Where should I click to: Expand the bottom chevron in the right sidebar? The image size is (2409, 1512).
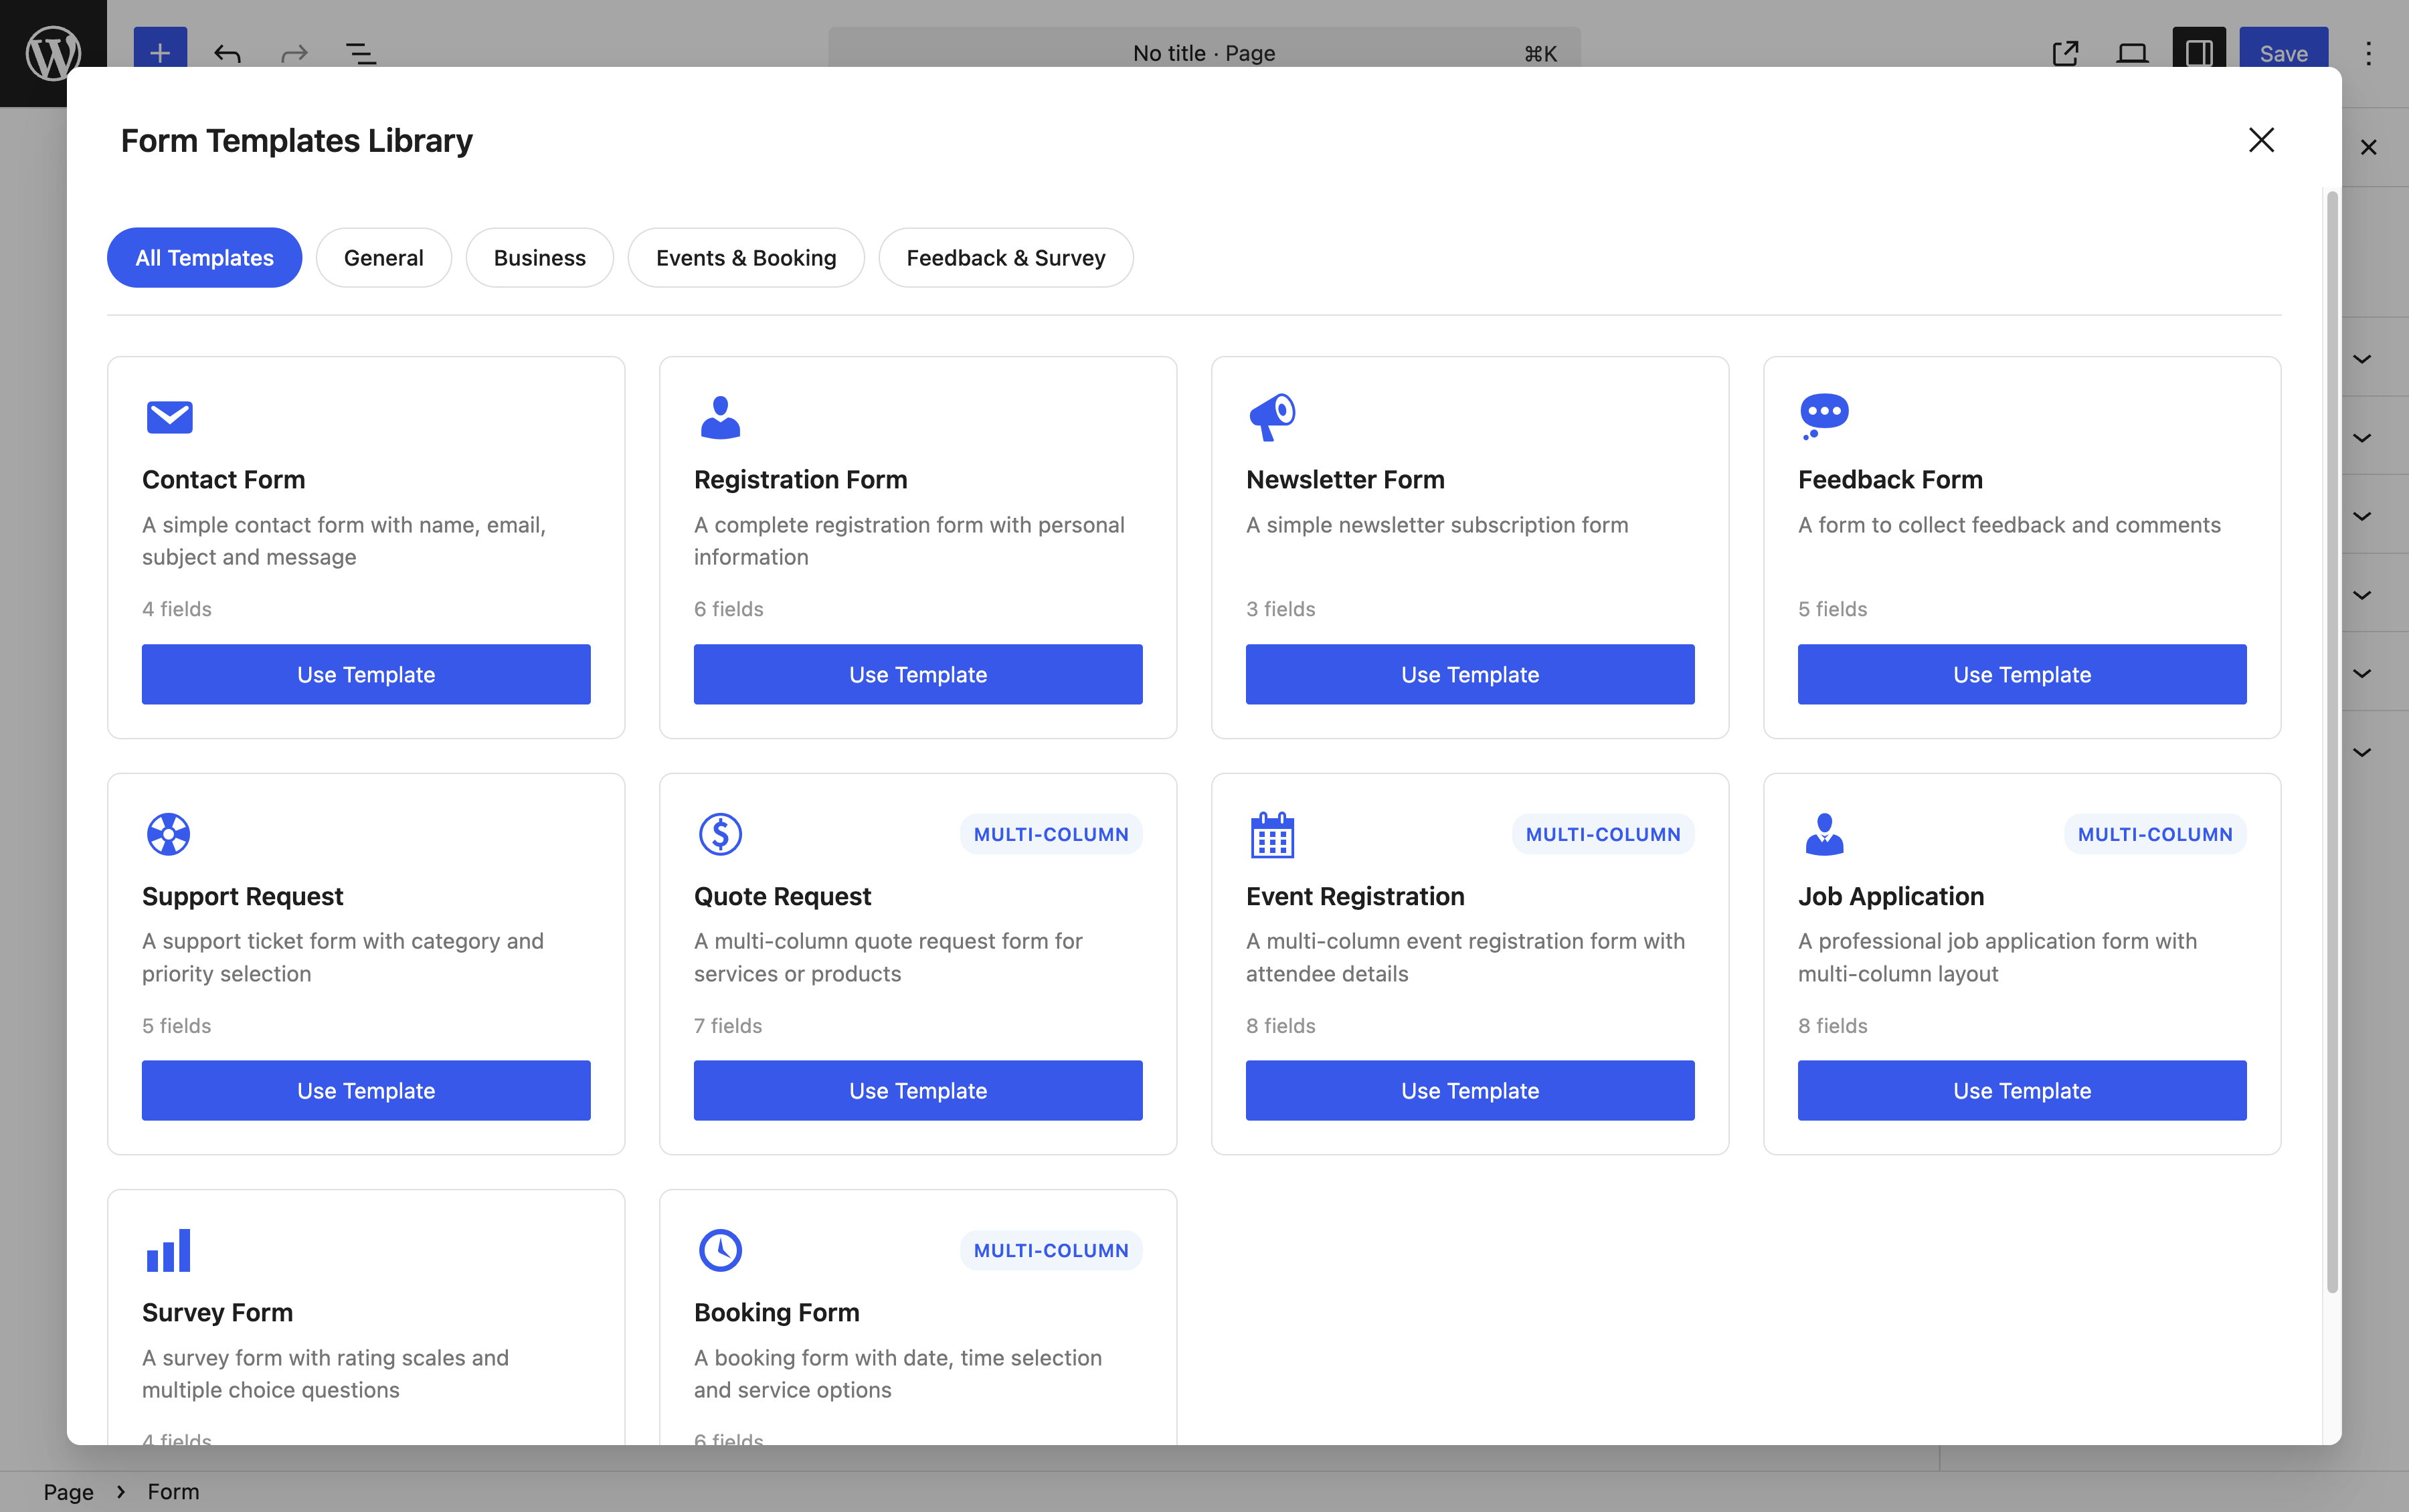(2363, 751)
